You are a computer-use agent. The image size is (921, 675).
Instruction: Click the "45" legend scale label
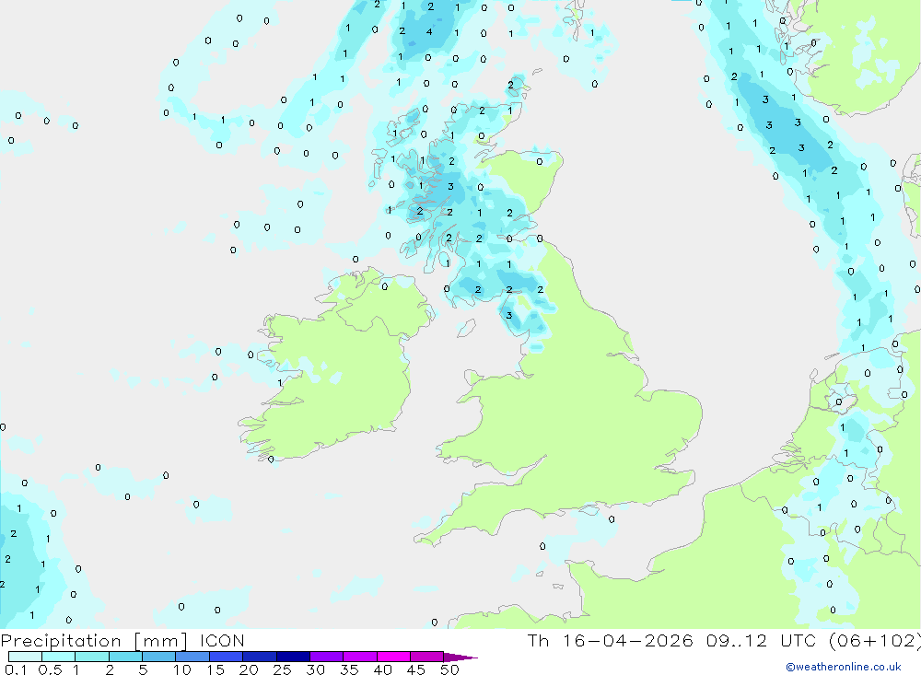(416, 669)
